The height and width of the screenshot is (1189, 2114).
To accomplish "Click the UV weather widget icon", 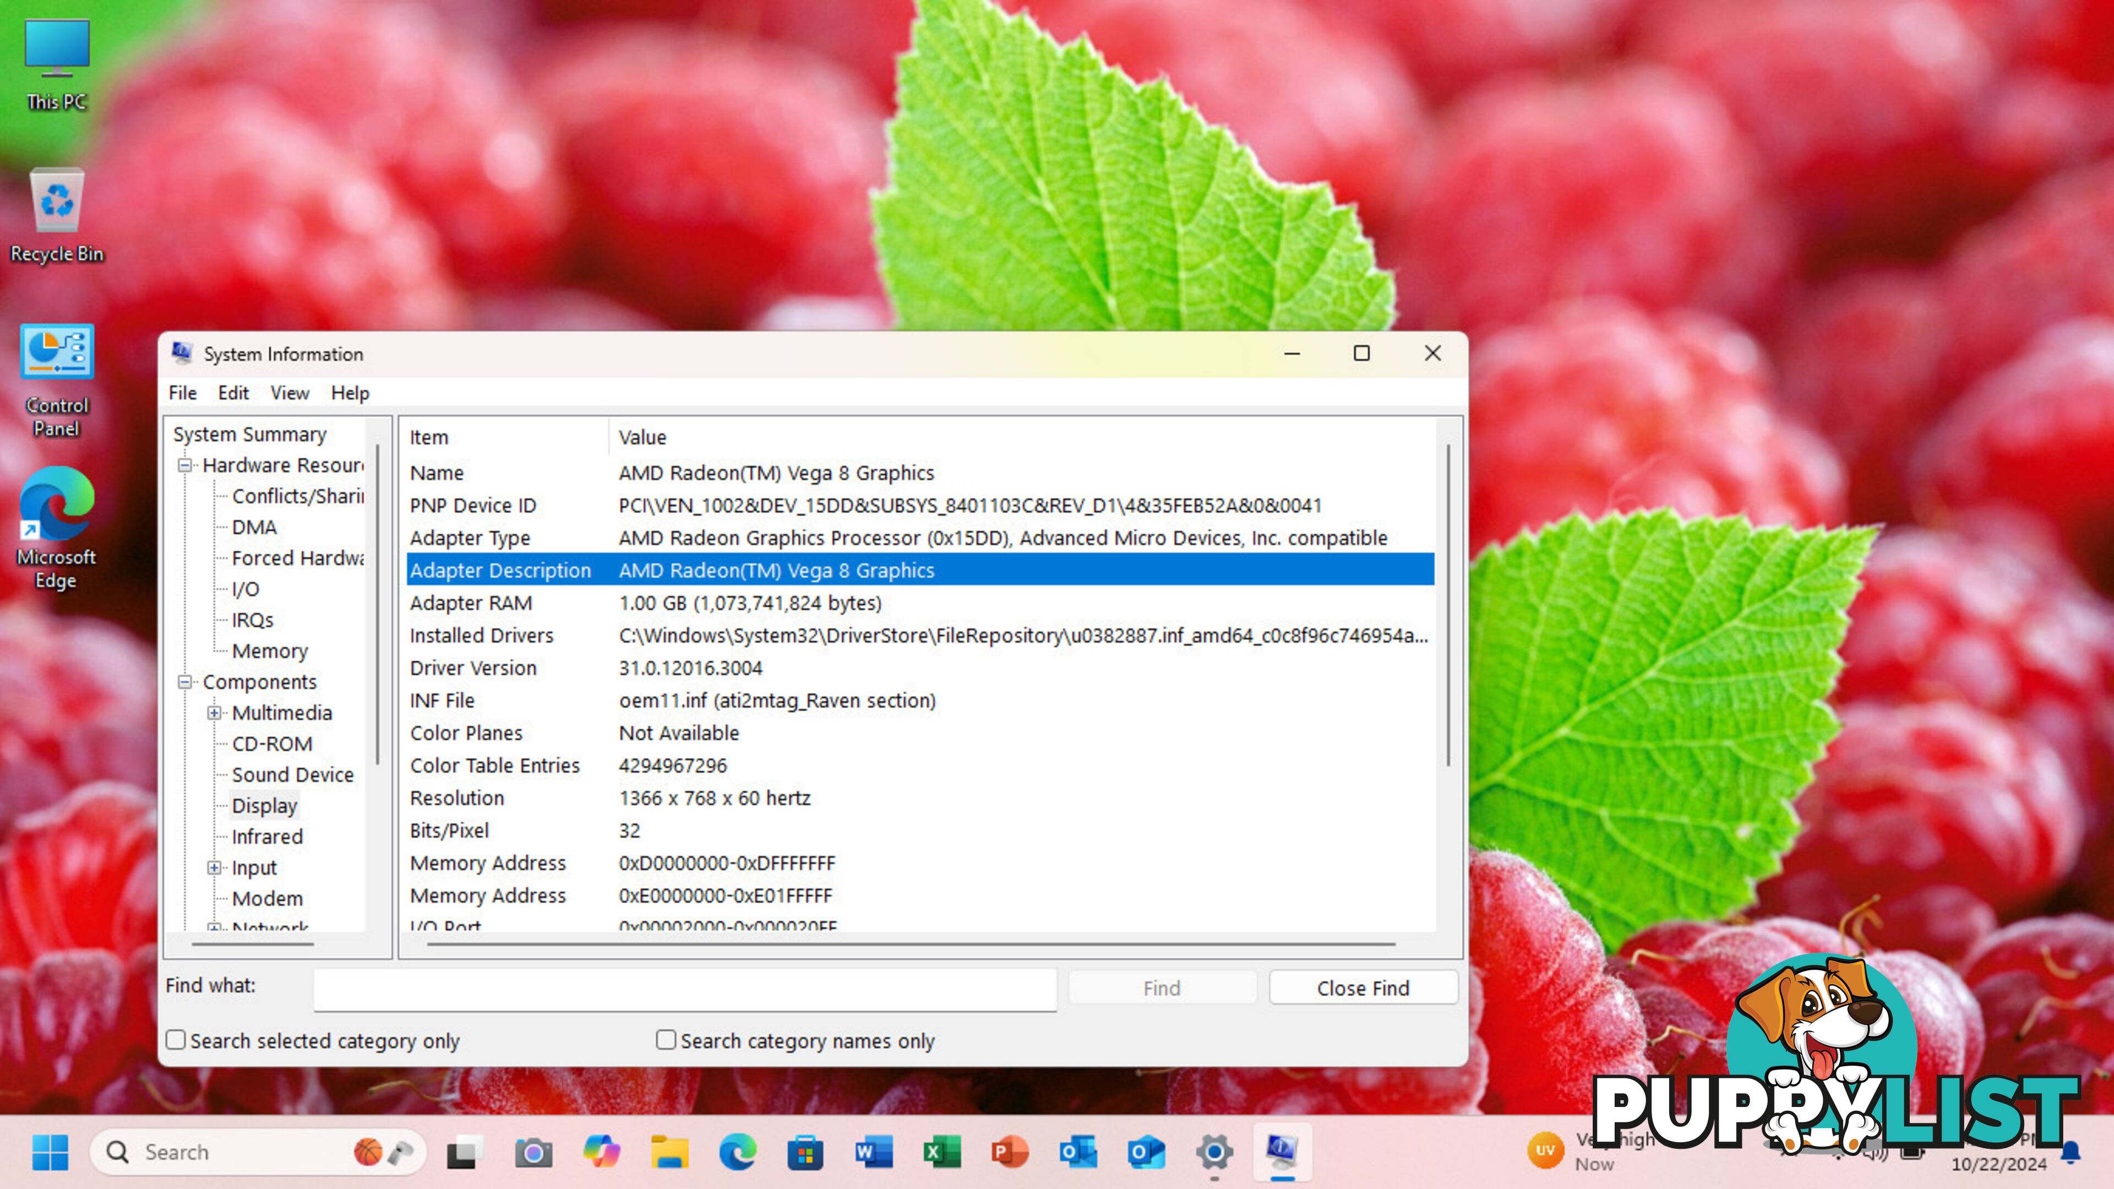I will tap(1545, 1150).
